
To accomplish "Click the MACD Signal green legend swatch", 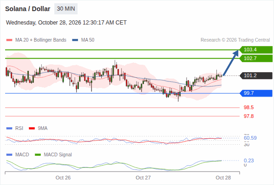I will [38, 155].
